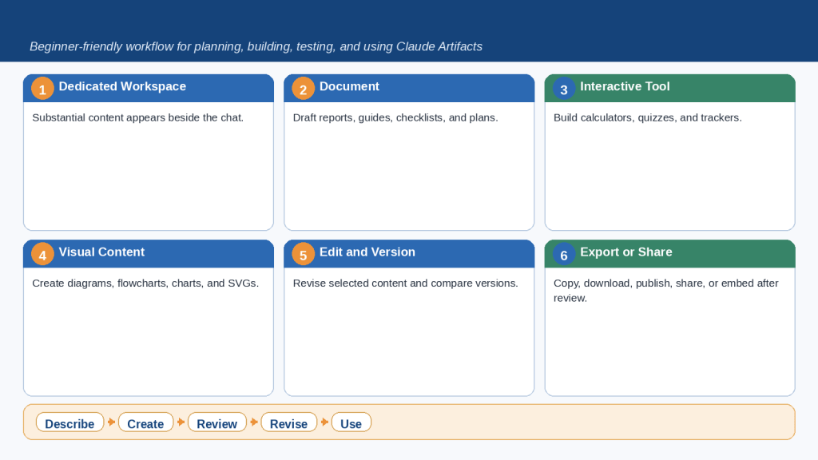The width and height of the screenshot is (818, 460).
Task: Click the Visual Content card title
Action: tap(101, 252)
